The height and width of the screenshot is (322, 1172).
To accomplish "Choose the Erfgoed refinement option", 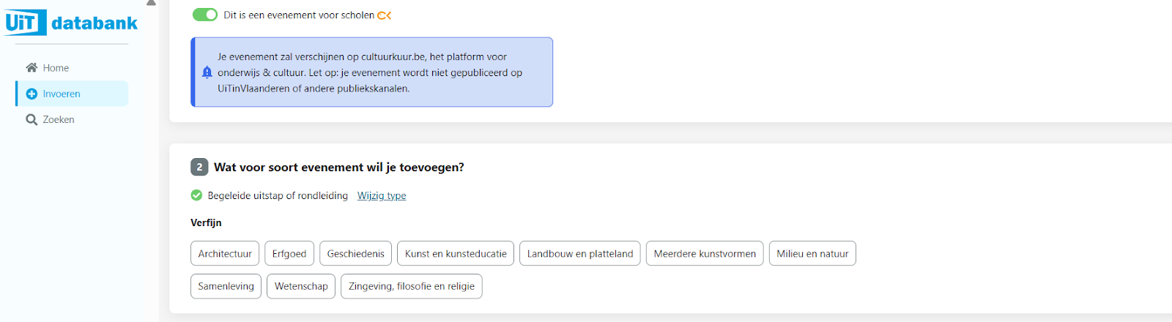I will [289, 253].
